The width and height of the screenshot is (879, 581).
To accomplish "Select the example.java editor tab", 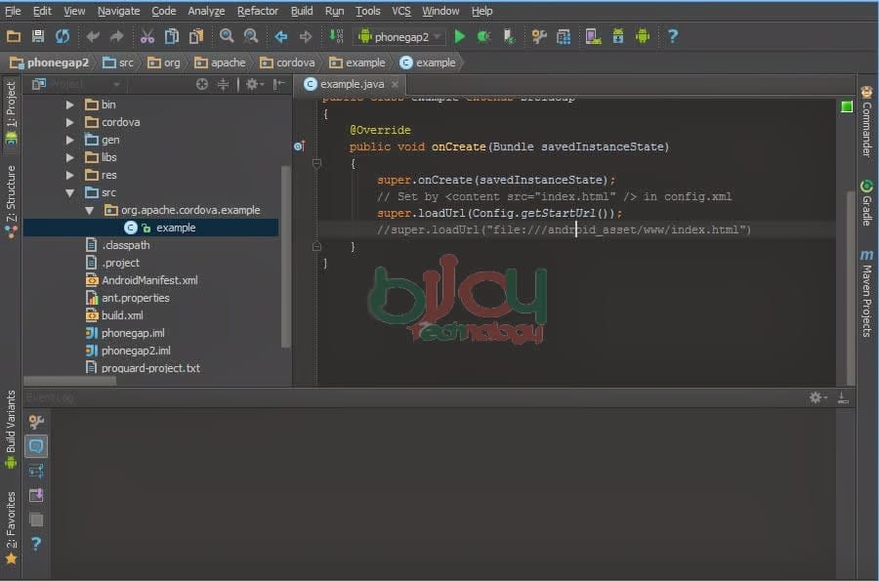I will (344, 84).
